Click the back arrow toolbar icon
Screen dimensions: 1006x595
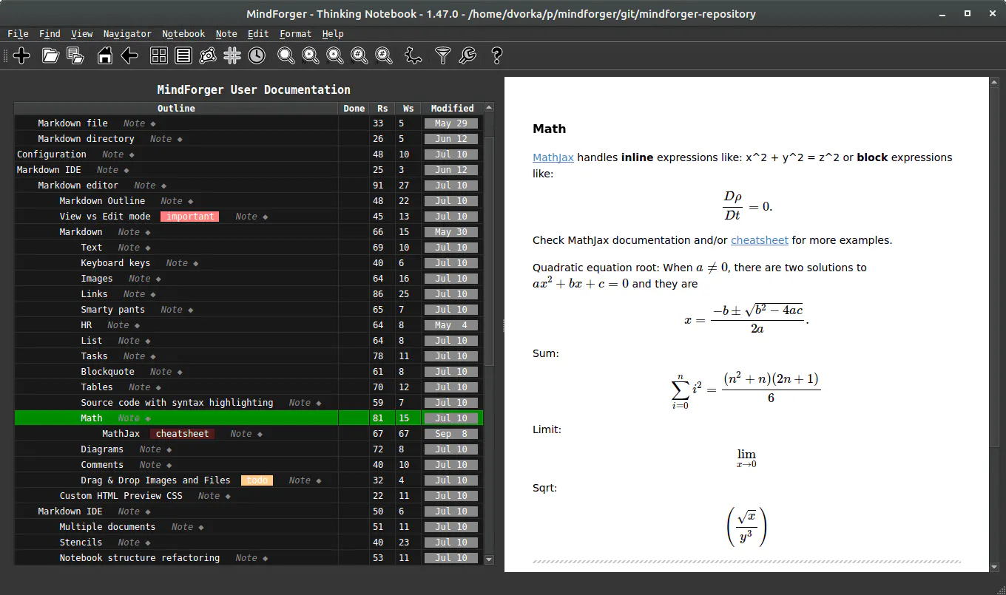point(129,55)
